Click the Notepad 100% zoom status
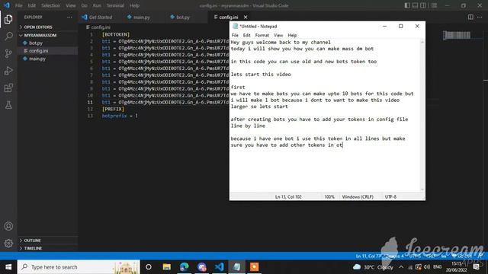The image size is (488, 274). click(329, 196)
